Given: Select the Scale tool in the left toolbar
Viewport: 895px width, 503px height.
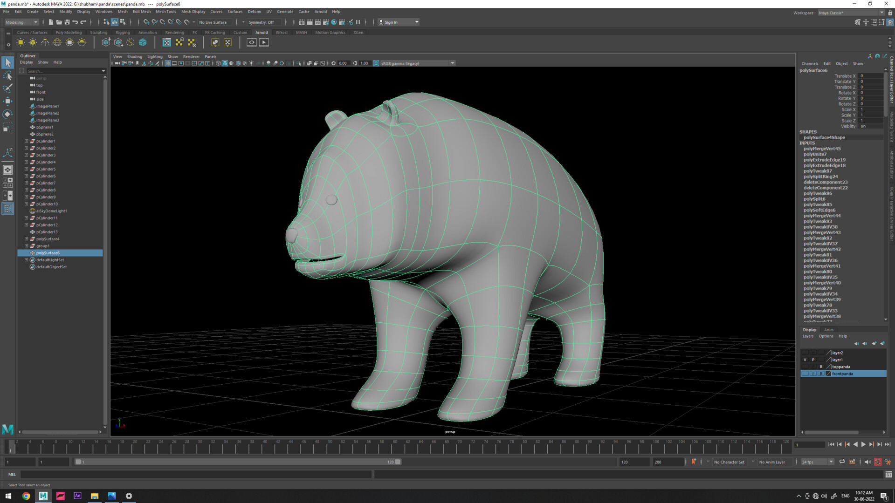Looking at the screenshot, I should tap(8, 126).
